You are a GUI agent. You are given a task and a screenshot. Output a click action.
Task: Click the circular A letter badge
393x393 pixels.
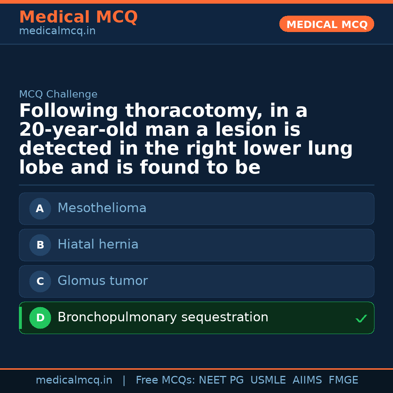coord(40,209)
